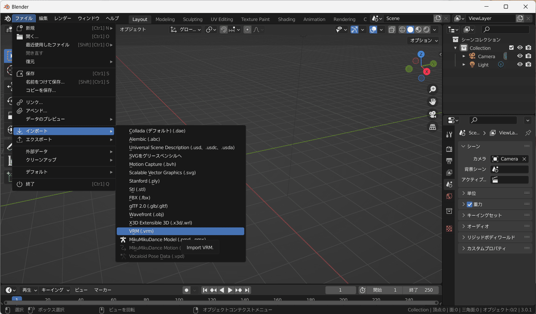Click the outliner search field
Screen dimensions: 536x314
coord(506,29)
